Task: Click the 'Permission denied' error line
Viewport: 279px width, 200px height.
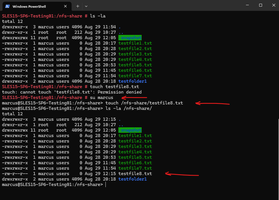Action: pos(72,92)
